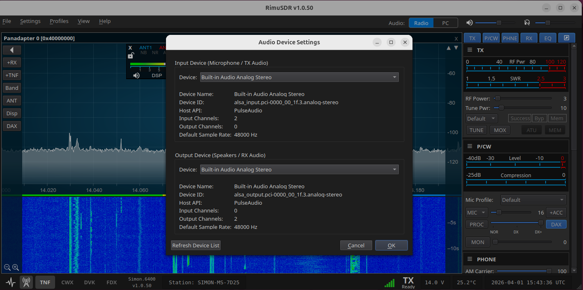Click the Refresh Device List button
The height and width of the screenshot is (290, 583).
(196, 245)
